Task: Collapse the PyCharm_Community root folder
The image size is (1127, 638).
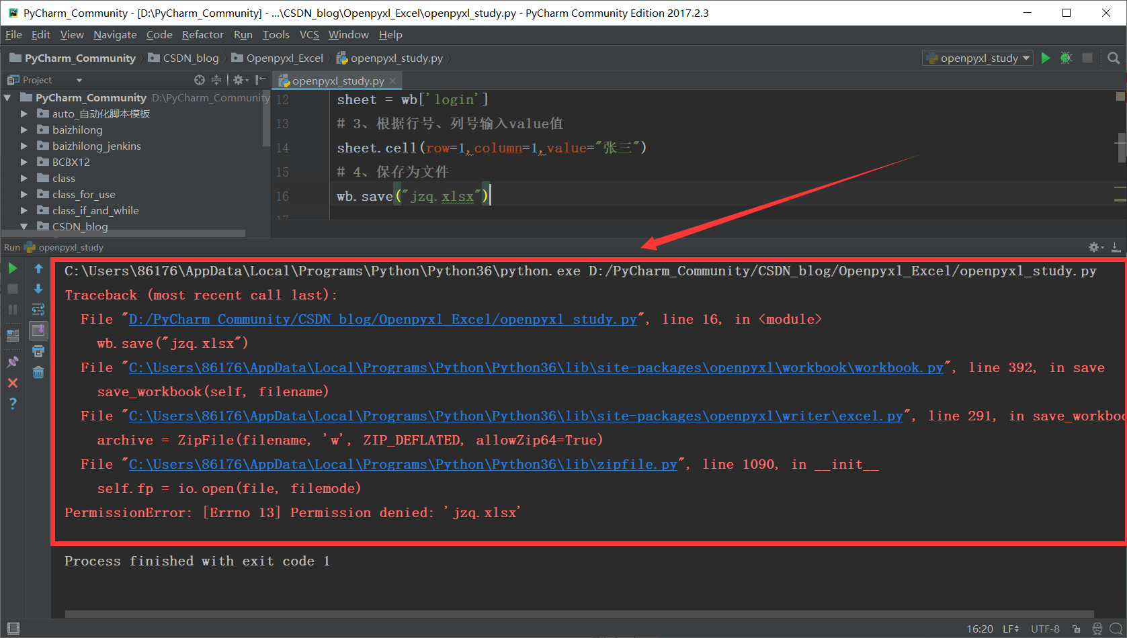Action: pos(7,97)
